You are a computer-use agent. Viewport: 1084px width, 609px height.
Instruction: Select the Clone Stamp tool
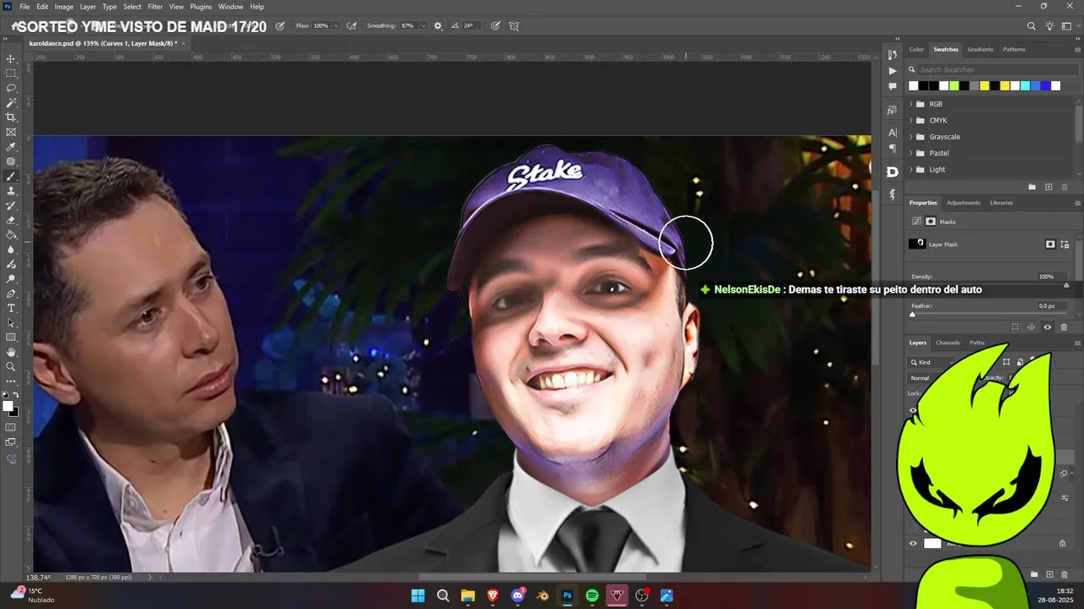pos(11,191)
